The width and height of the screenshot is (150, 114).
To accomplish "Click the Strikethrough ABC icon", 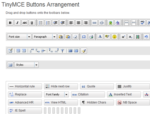I will click(24, 23).
